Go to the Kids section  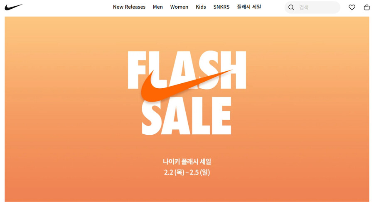pyautogui.click(x=201, y=7)
